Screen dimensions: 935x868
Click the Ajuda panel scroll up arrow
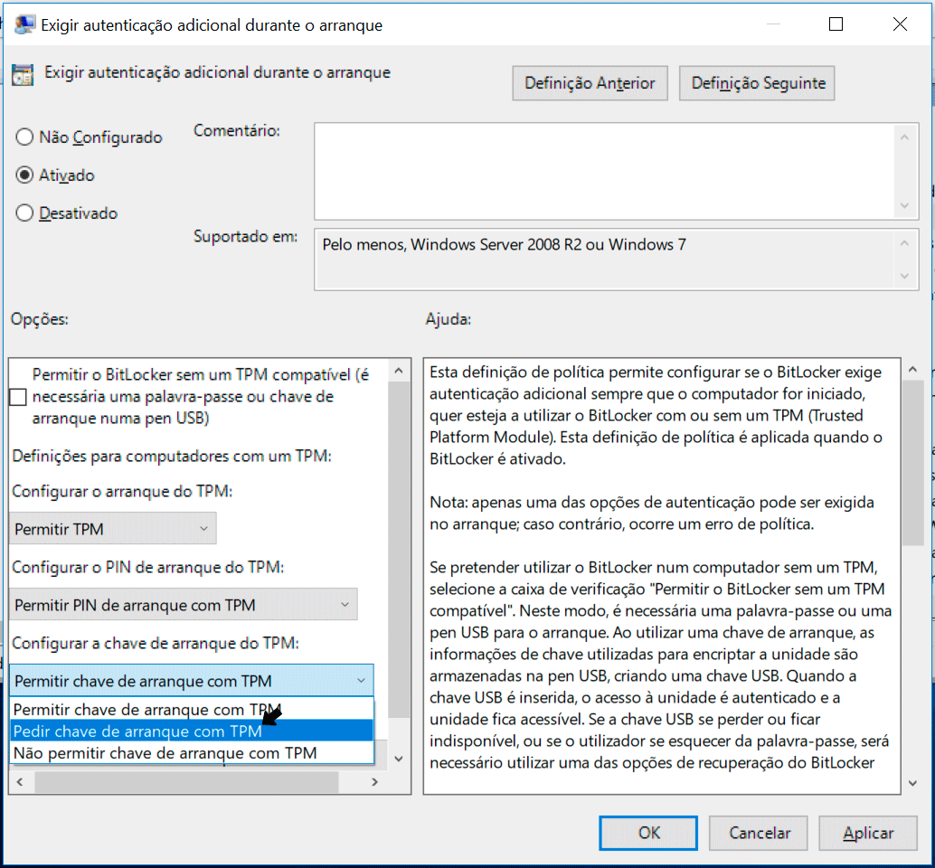click(x=912, y=370)
